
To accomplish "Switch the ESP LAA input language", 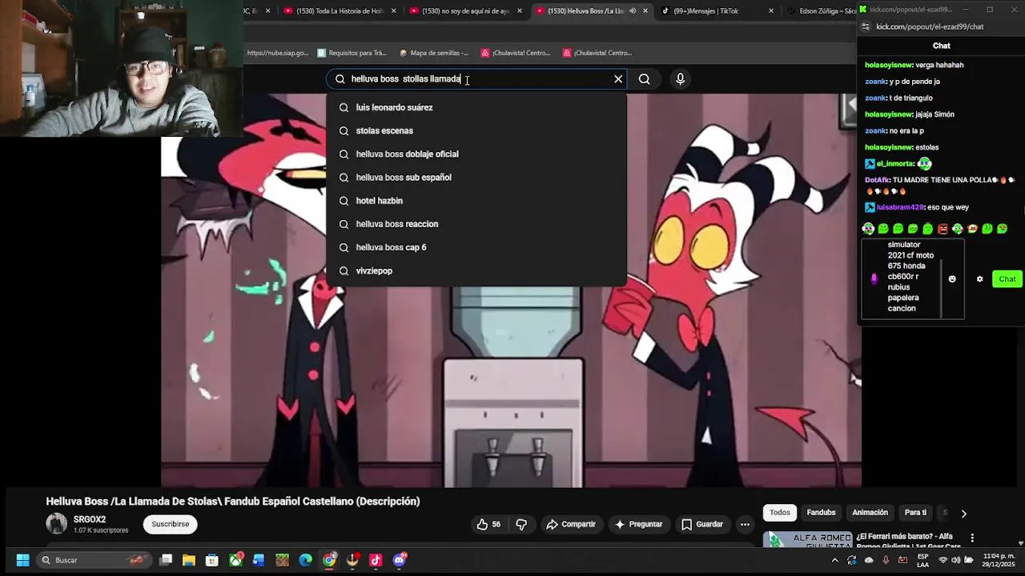I will 923,560.
